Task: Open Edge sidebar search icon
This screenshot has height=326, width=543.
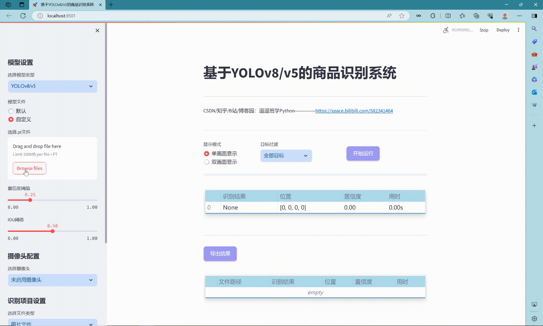Action: coord(534,29)
